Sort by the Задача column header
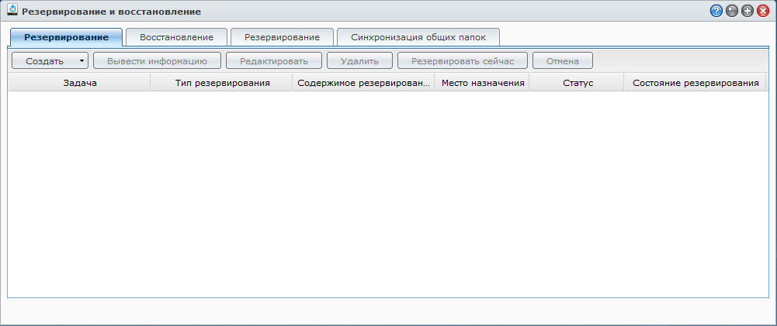The height and width of the screenshot is (326, 777). pyautogui.click(x=79, y=83)
